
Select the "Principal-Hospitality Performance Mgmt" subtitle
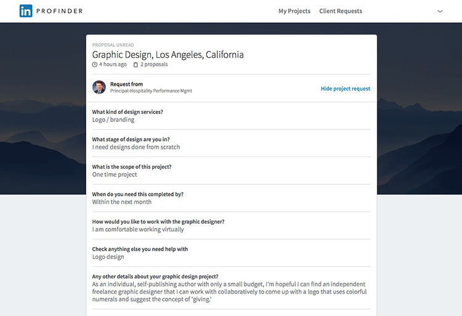tap(151, 91)
